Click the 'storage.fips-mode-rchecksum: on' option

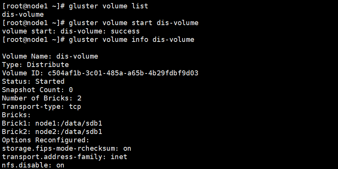67,148
